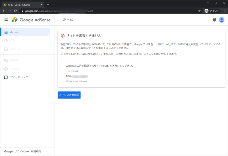Open the 利用規約 terms link

click(x=36, y=151)
